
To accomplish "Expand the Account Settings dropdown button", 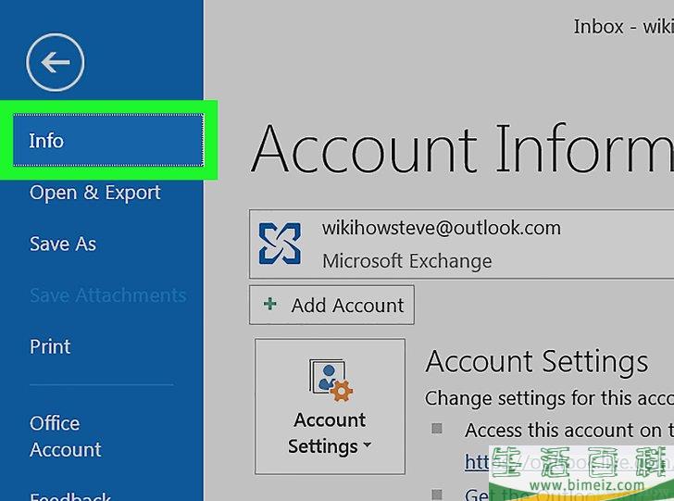I will point(330,407).
